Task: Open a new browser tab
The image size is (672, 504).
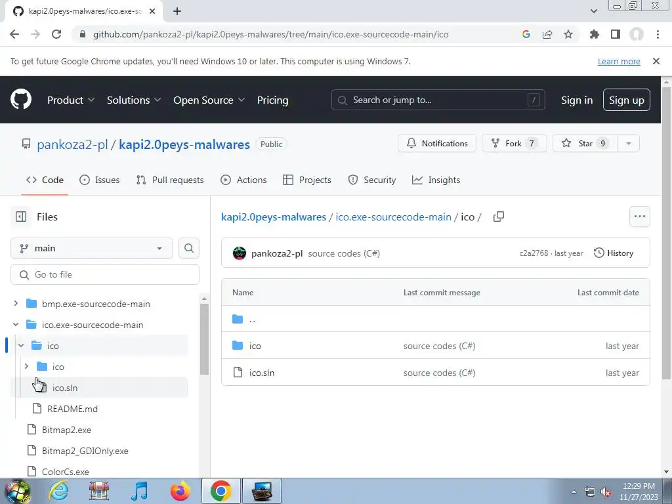Action: [177, 12]
